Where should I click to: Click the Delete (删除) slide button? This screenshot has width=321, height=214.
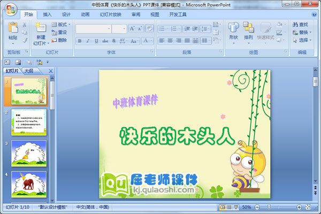[x=59, y=40]
